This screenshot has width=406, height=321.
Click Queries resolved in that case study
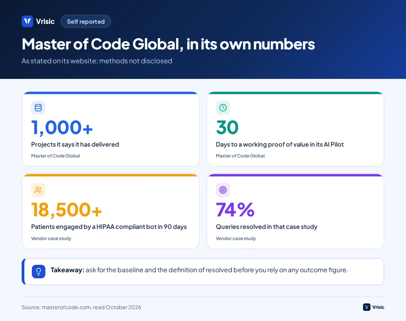coord(267,227)
